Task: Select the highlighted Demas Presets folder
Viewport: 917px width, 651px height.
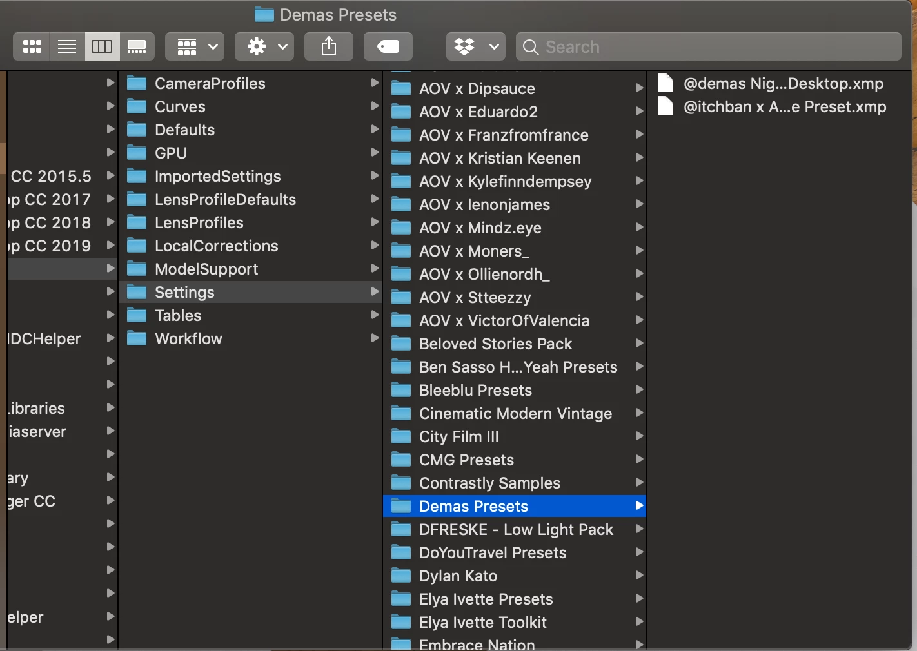Action: coord(515,506)
